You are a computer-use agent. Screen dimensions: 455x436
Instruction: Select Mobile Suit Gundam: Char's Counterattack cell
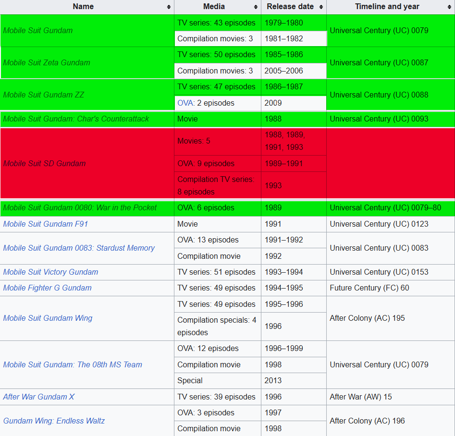click(87, 119)
